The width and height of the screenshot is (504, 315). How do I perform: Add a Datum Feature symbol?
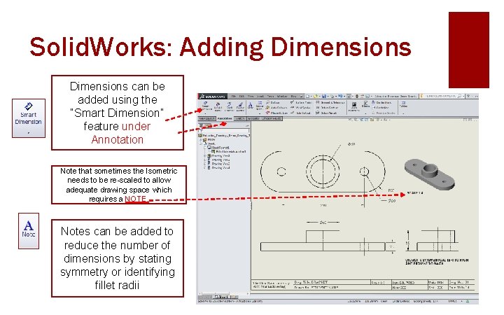click(328, 108)
